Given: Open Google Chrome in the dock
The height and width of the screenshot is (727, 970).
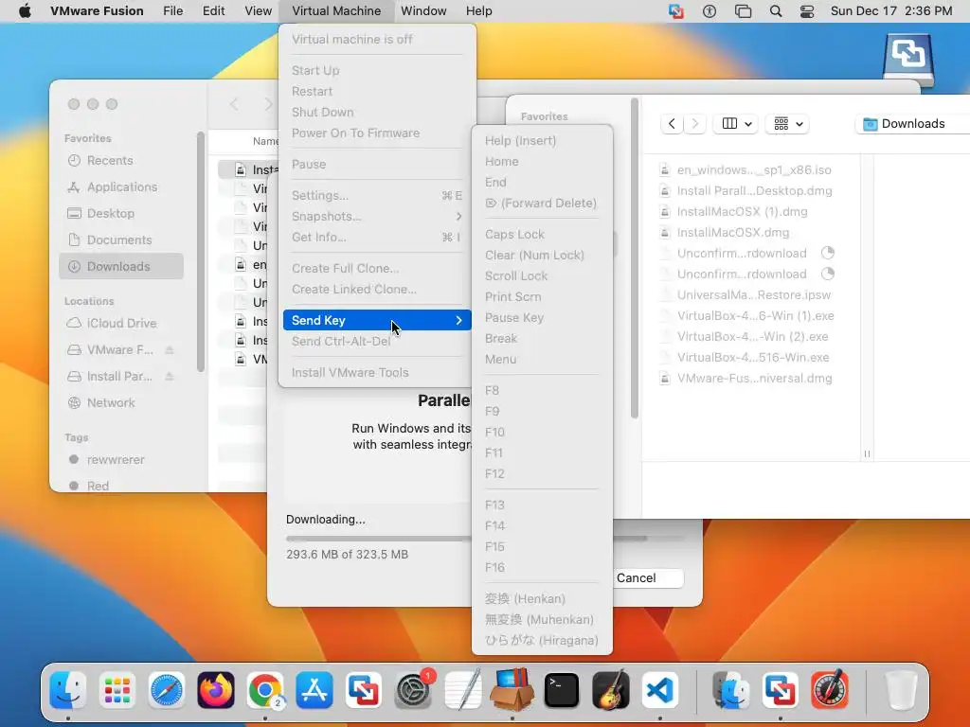Looking at the screenshot, I should [x=265, y=690].
